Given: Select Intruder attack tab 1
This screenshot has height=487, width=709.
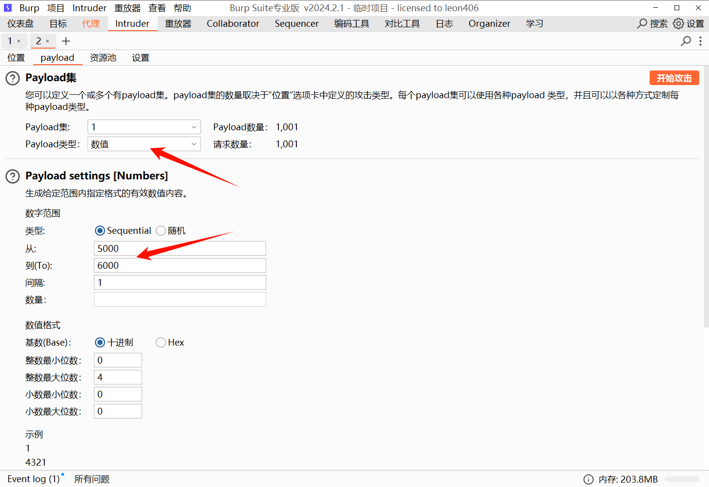Looking at the screenshot, I should (x=10, y=41).
